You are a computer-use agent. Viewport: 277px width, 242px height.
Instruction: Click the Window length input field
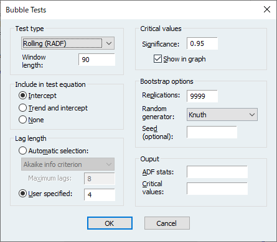[96, 60]
